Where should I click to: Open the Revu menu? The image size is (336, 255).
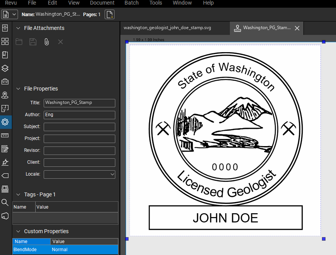[11, 3]
